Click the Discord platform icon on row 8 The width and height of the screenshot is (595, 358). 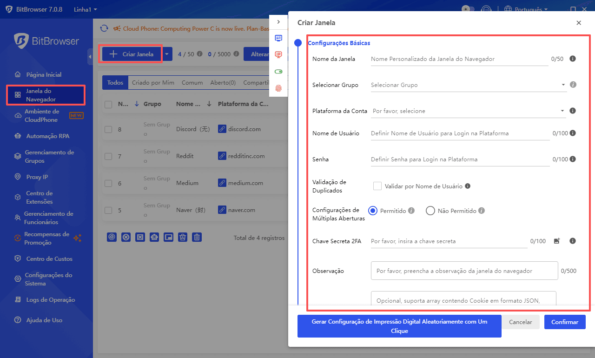tap(222, 129)
